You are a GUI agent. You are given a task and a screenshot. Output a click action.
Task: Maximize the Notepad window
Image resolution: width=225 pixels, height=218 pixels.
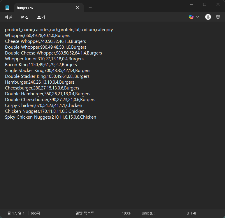[x=205, y=4]
